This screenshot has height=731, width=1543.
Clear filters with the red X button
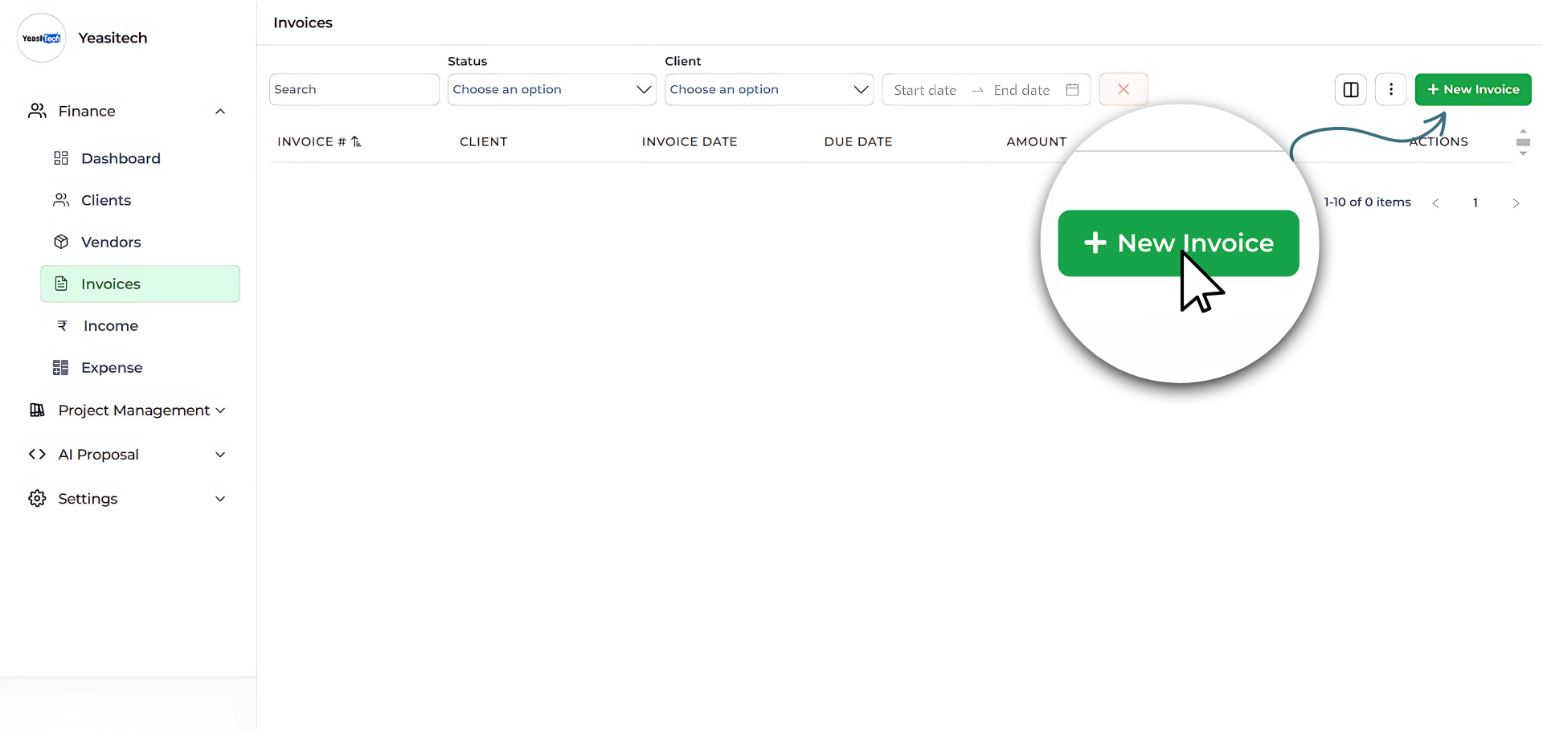click(x=1123, y=89)
